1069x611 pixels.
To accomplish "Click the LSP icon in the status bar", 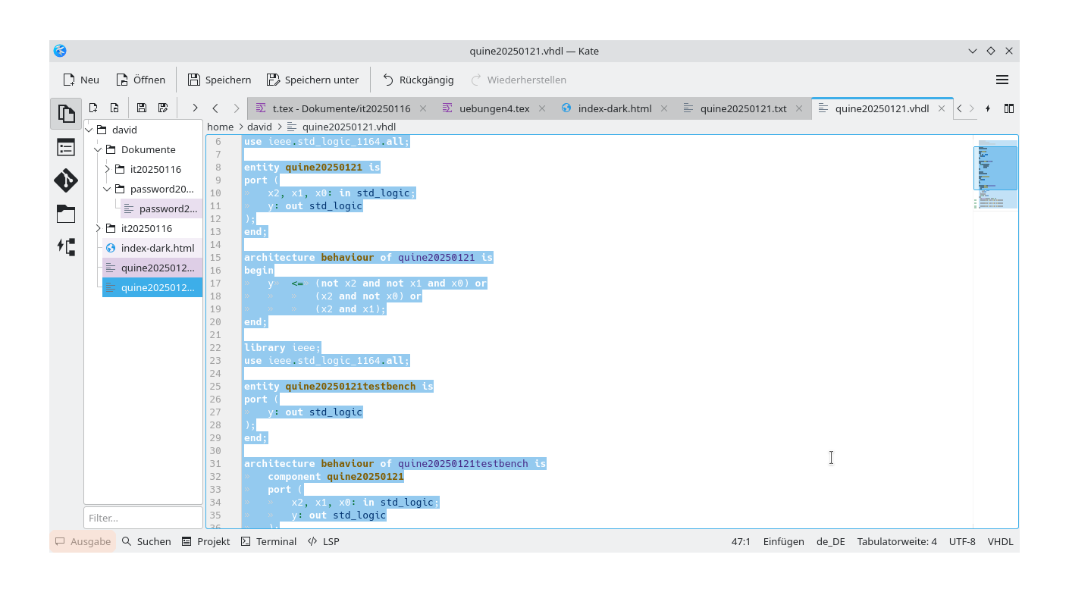I will 324,541.
